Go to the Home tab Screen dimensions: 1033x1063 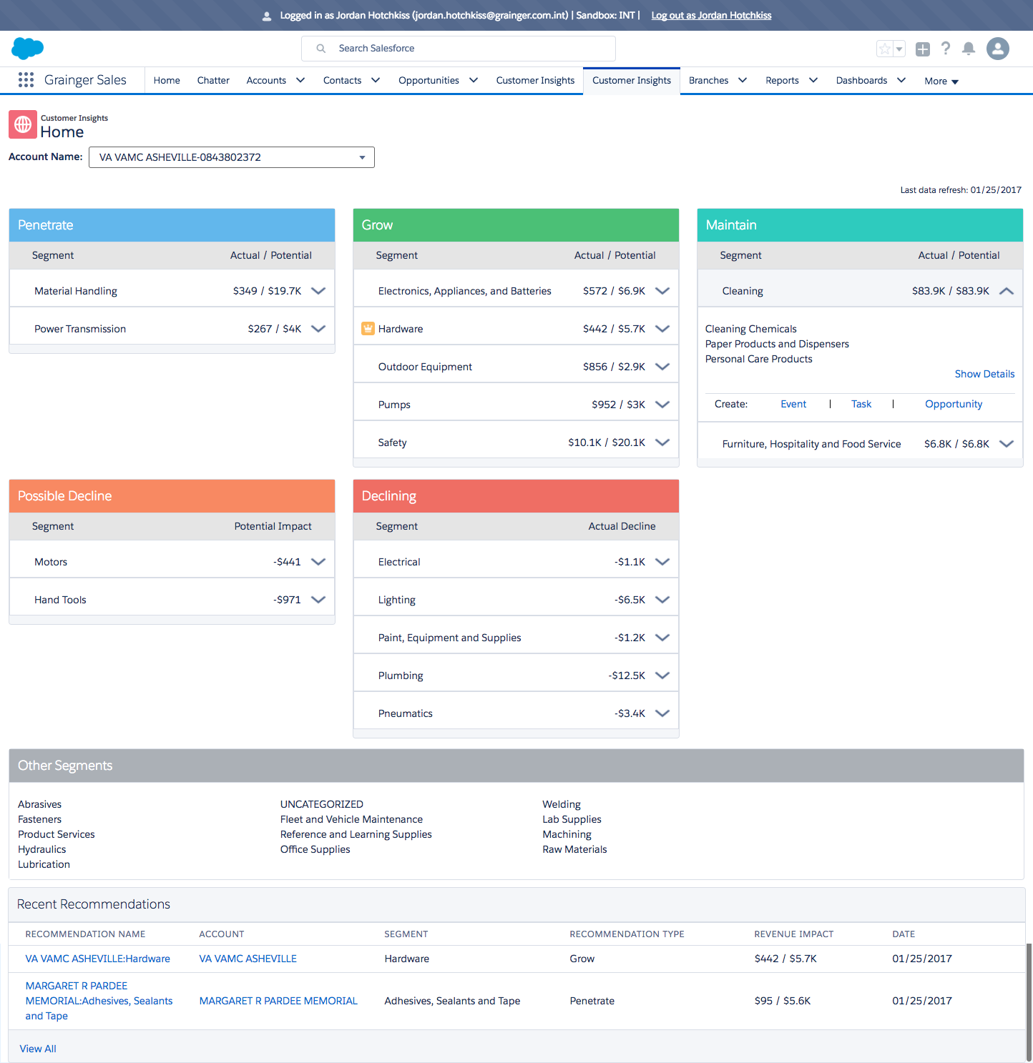167,80
